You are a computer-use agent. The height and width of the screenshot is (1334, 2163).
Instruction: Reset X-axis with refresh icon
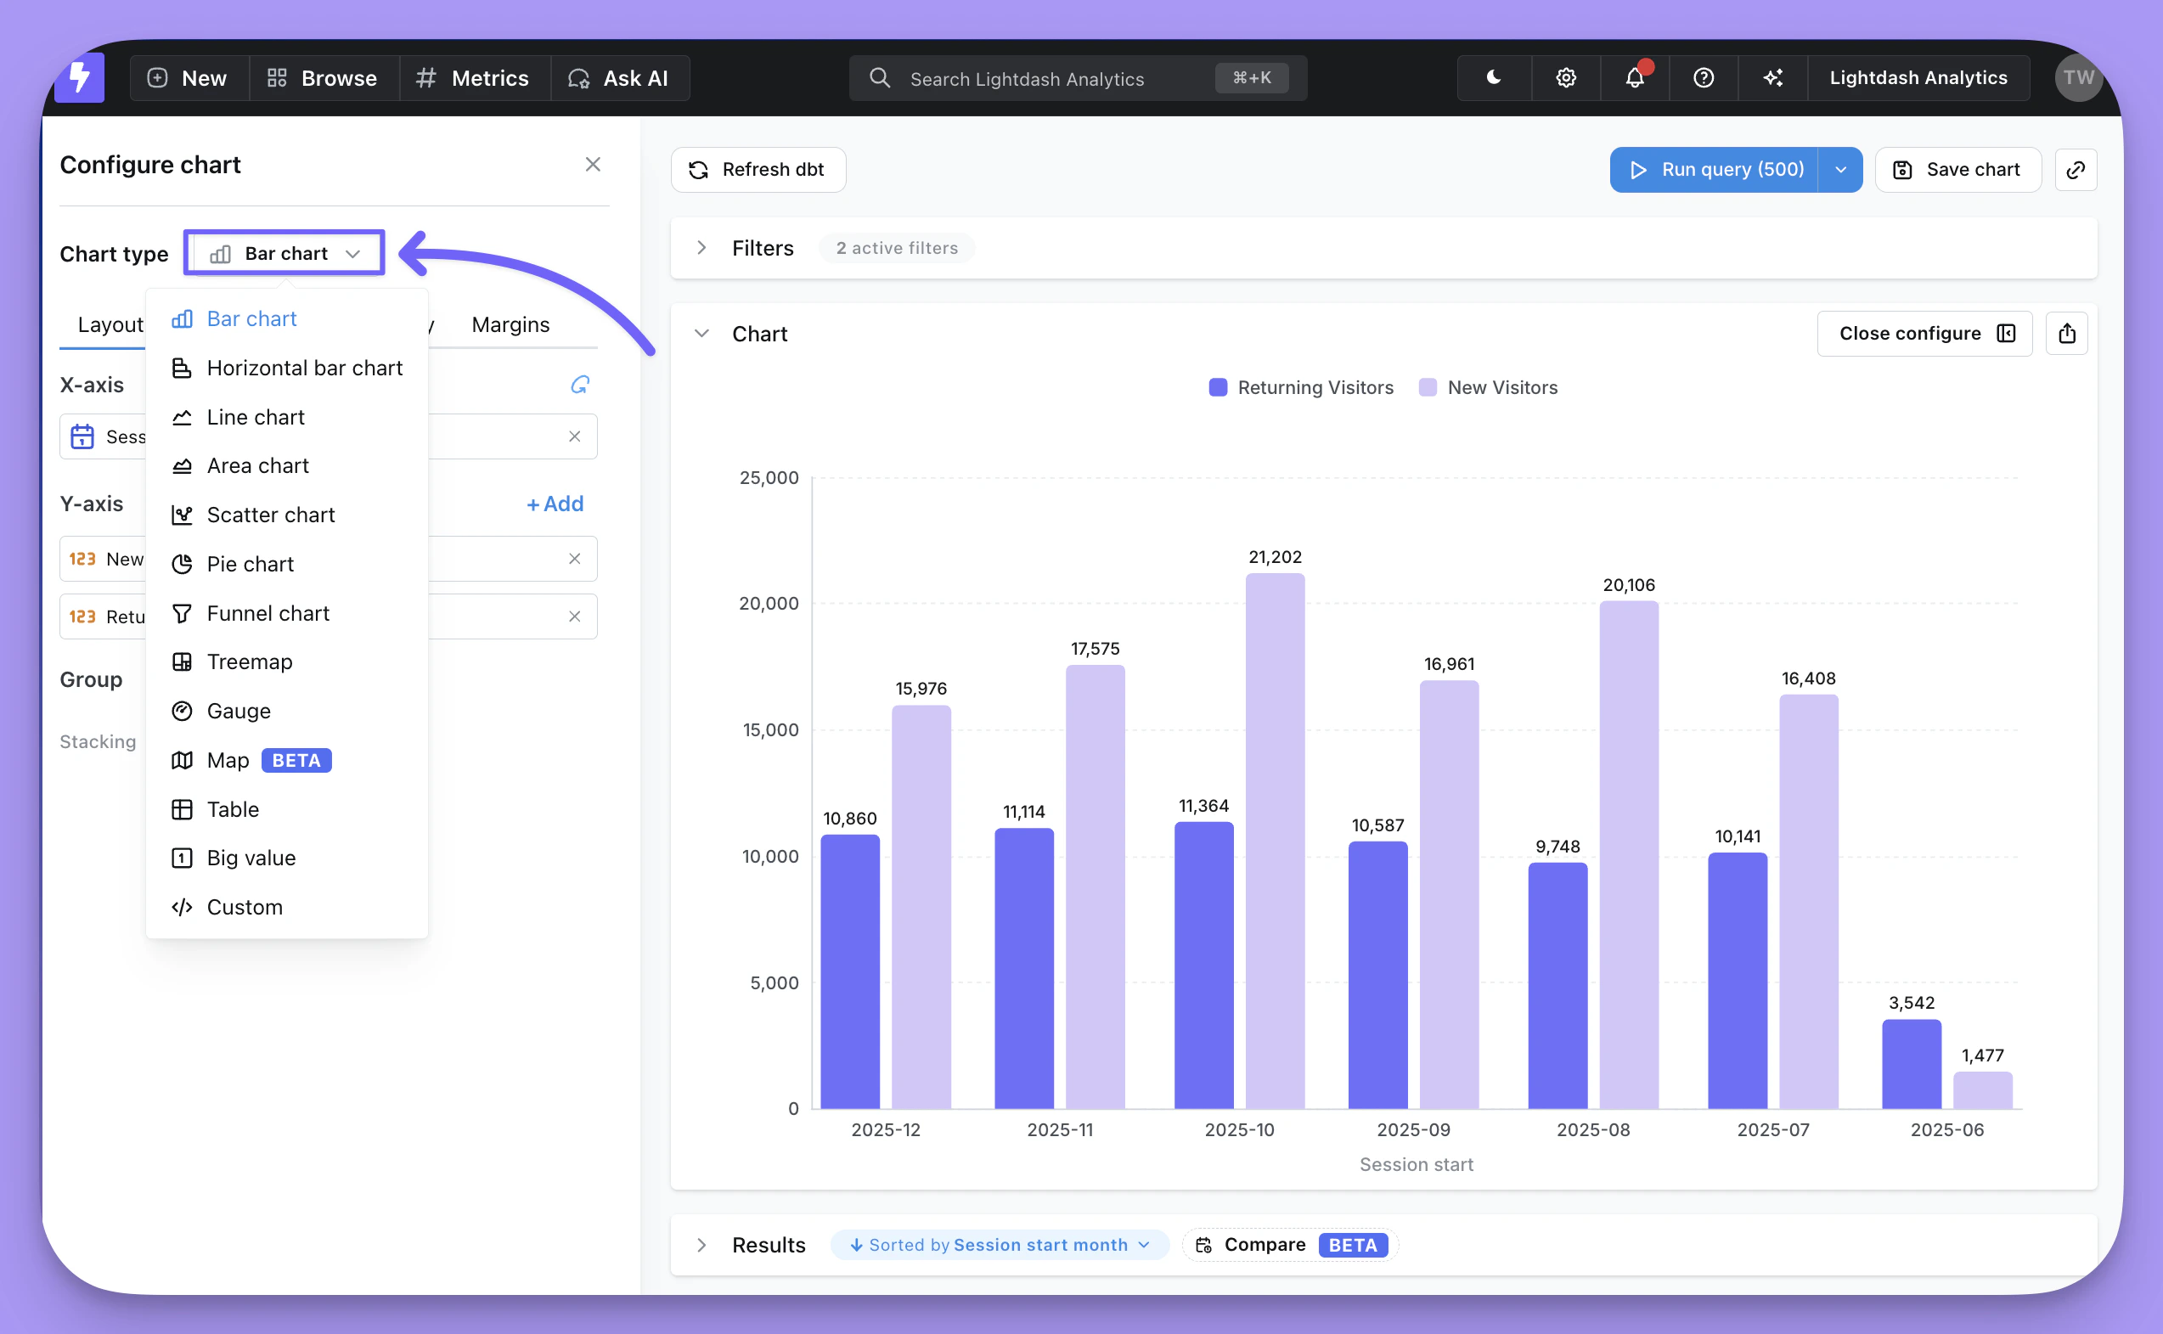(578, 385)
